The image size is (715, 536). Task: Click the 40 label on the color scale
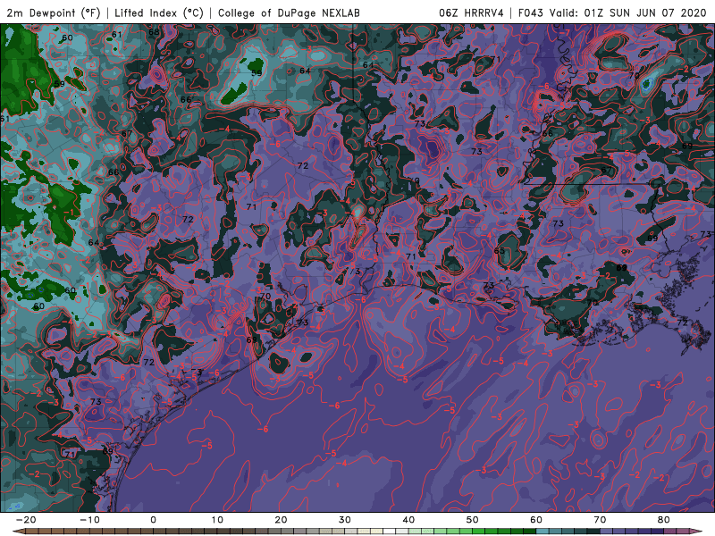coord(408,520)
